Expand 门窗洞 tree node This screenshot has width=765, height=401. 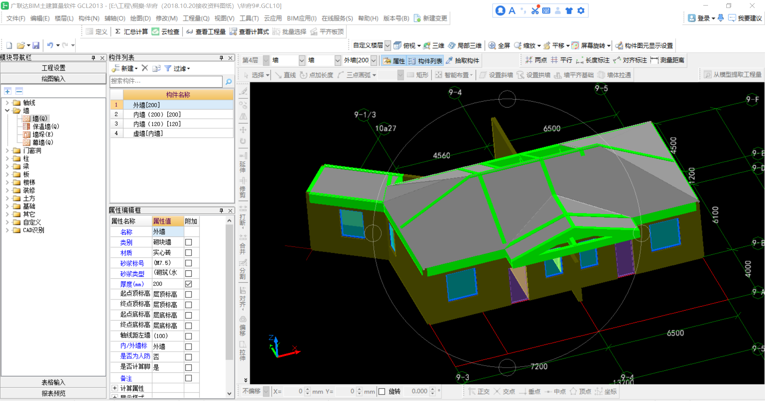pos(7,151)
